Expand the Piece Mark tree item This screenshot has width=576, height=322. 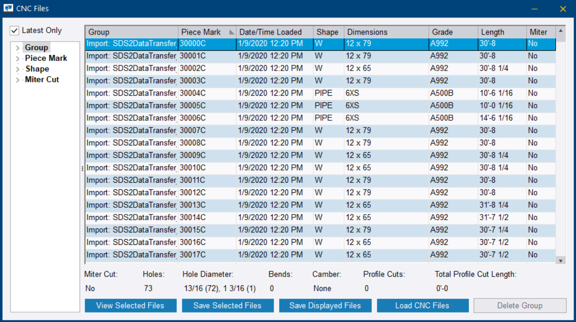(18, 58)
